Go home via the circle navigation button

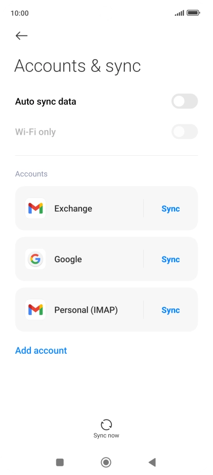(x=106, y=462)
